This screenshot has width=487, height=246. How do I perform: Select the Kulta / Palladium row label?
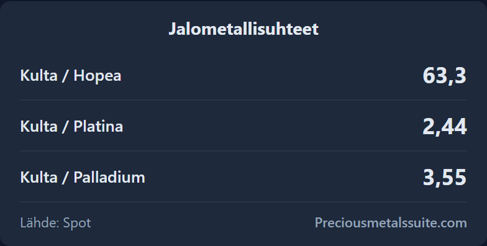83,178
